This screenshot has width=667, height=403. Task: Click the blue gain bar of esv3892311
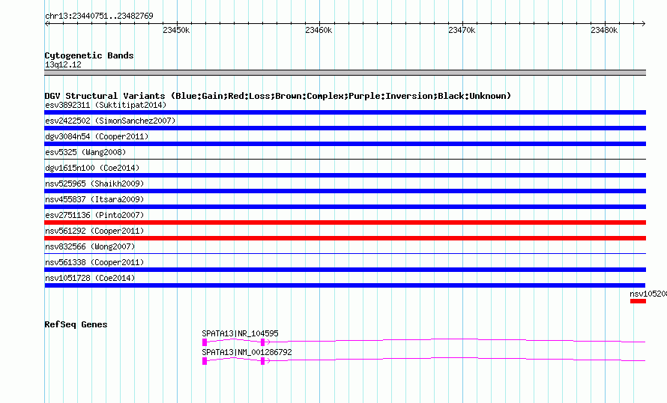click(345, 112)
